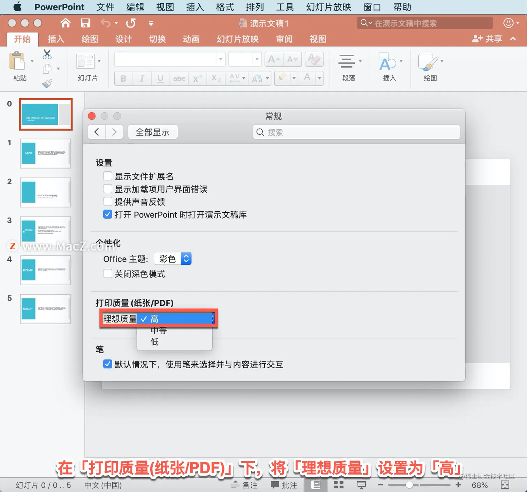The width and height of the screenshot is (527, 492).
Task: Switch to 切换 ribbon tab
Action: pos(158,39)
